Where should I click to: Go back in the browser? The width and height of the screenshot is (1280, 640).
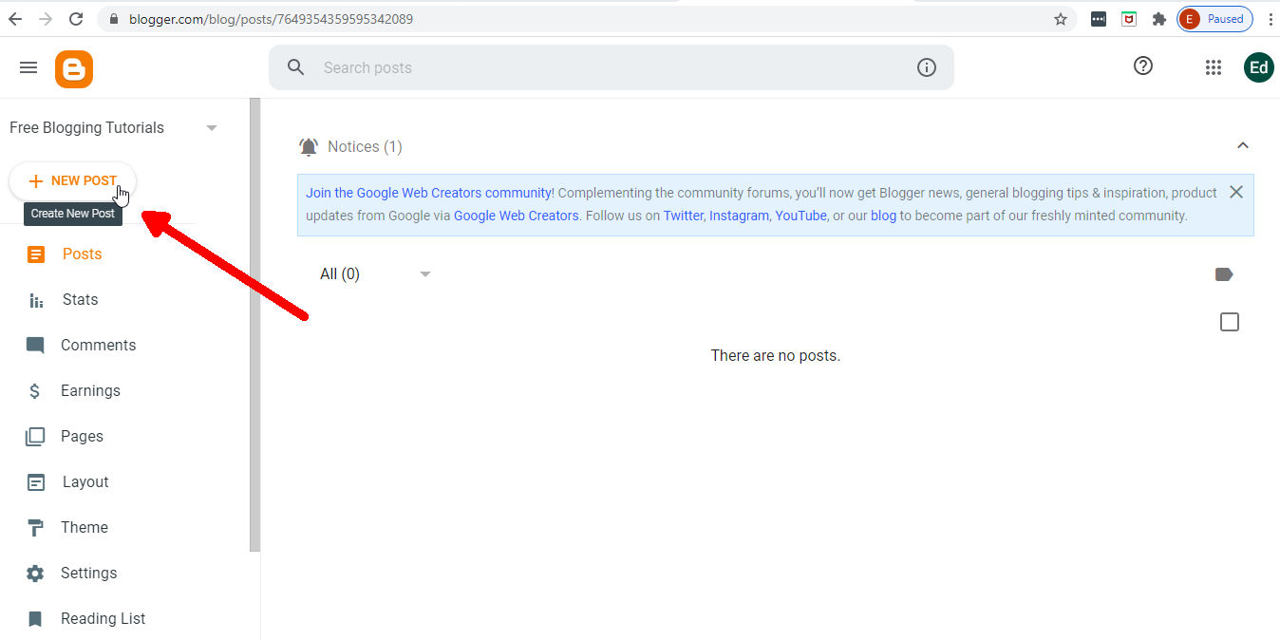pyautogui.click(x=15, y=18)
